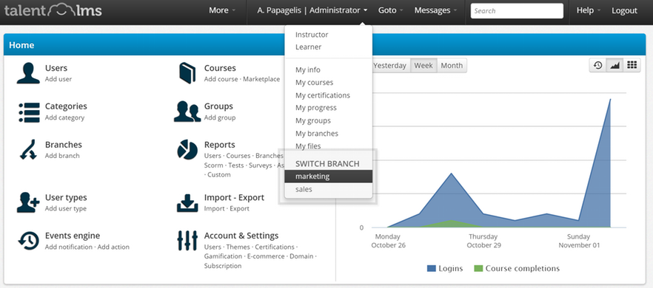This screenshot has height=288, width=653.
Task: Click the Events engine heading
Action: point(73,236)
